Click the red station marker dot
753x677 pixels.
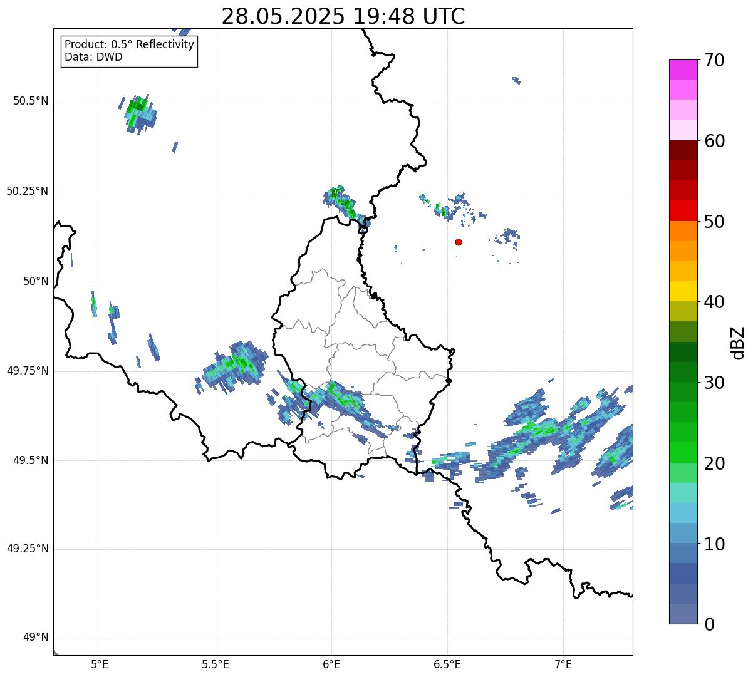[x=459, y=242]
